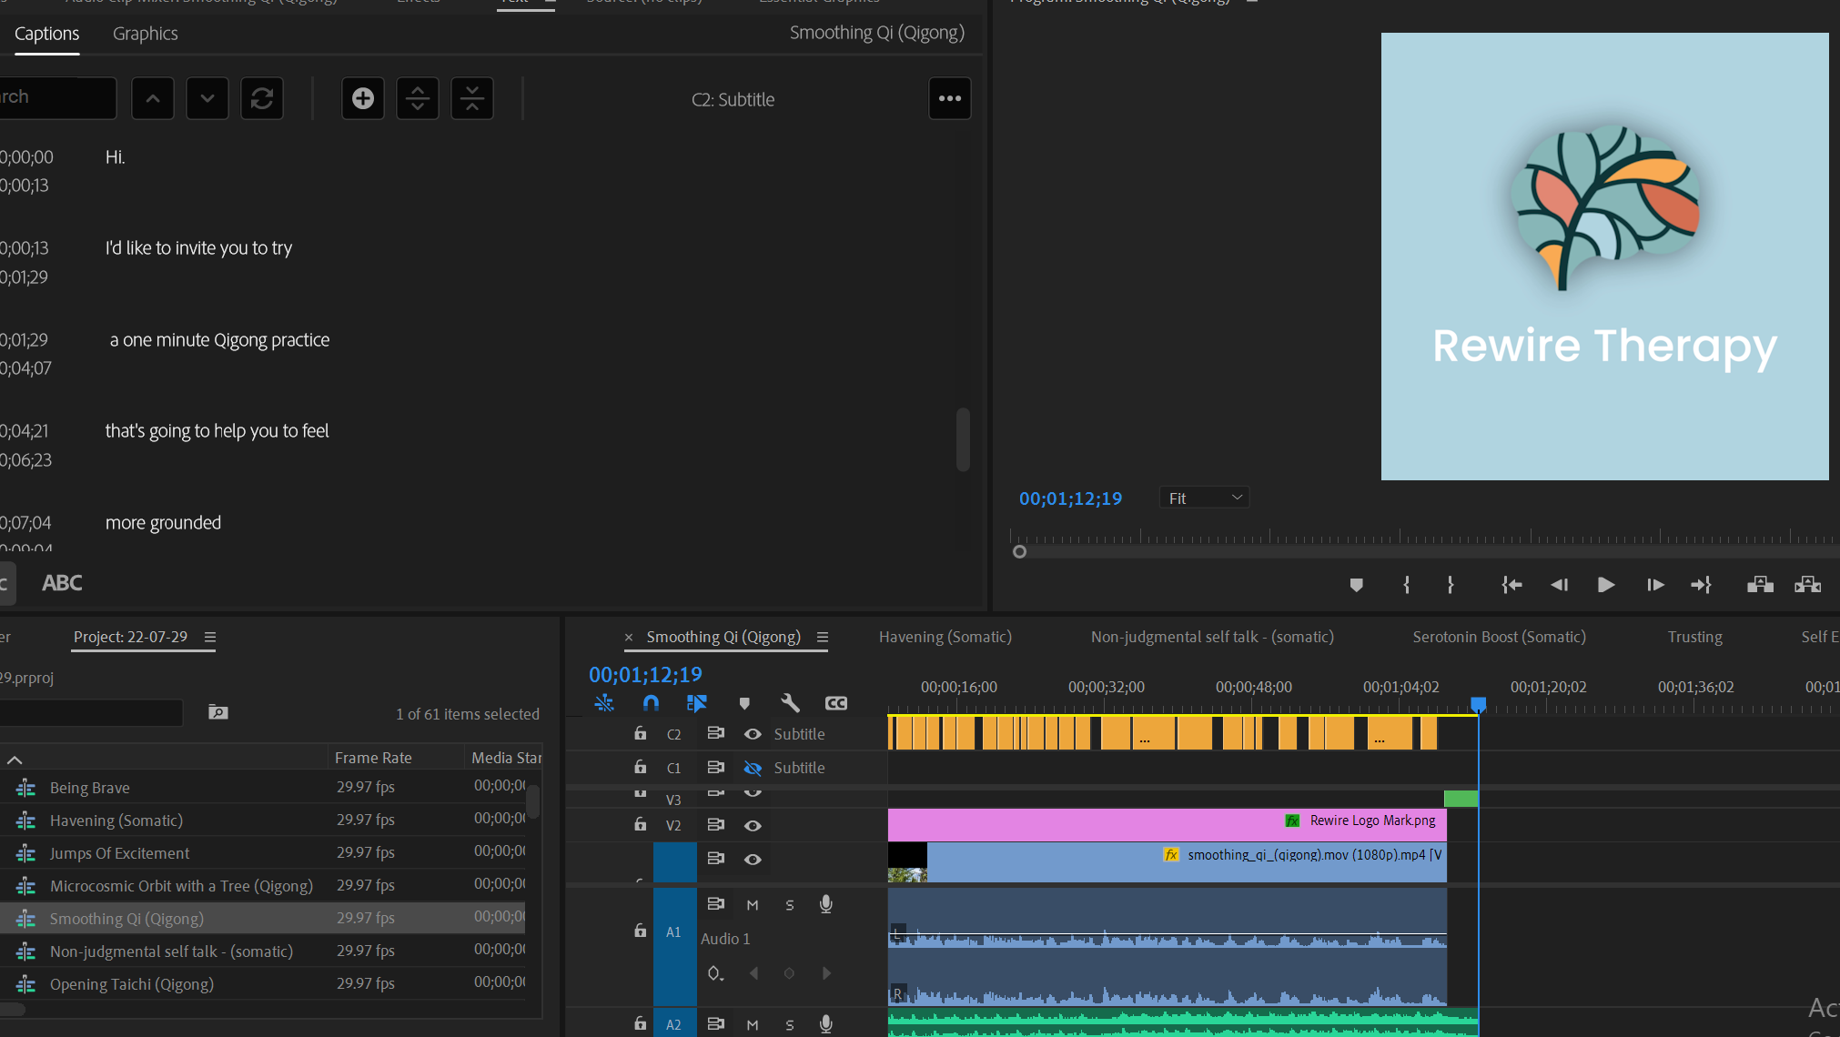Image resolution: width=1840 pixels, height=1037 pixels.
Task: Show the hidden C1 Subtitle track
Action: pos(753,768)
